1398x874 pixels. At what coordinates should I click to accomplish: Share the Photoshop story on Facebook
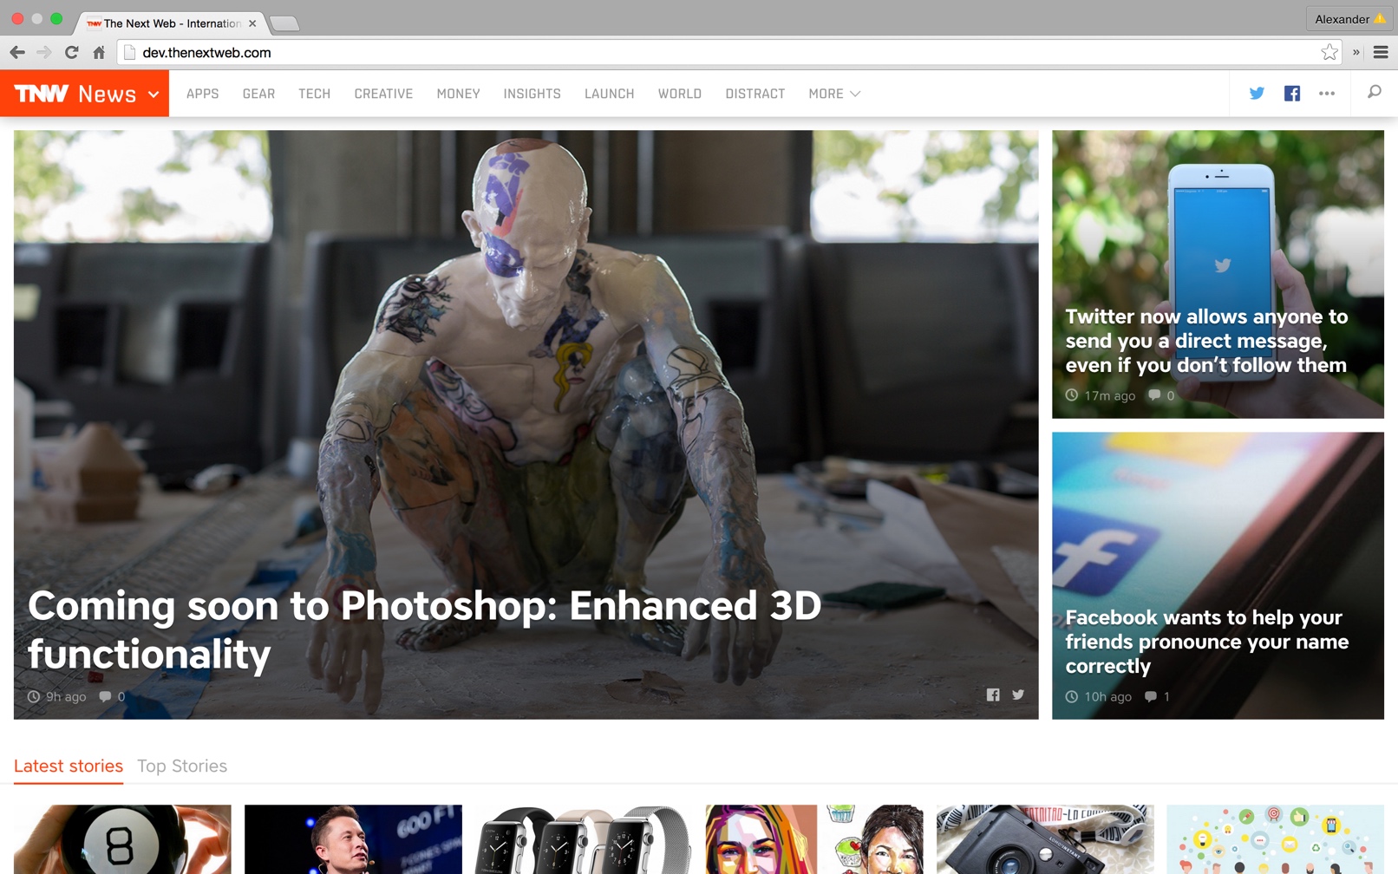click(x=993, y=695)
